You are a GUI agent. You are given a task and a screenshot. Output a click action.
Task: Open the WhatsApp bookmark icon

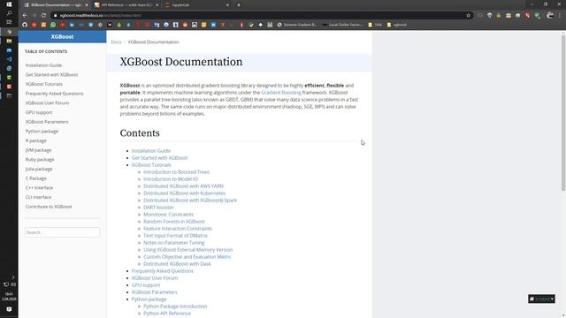pyautogui.click(x=53, y=25)
